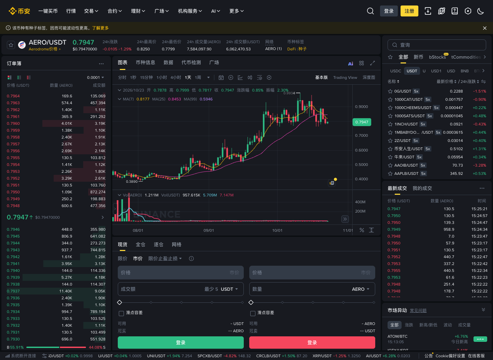
Task: Open the order book three-dot more menu
Action: 101,64
